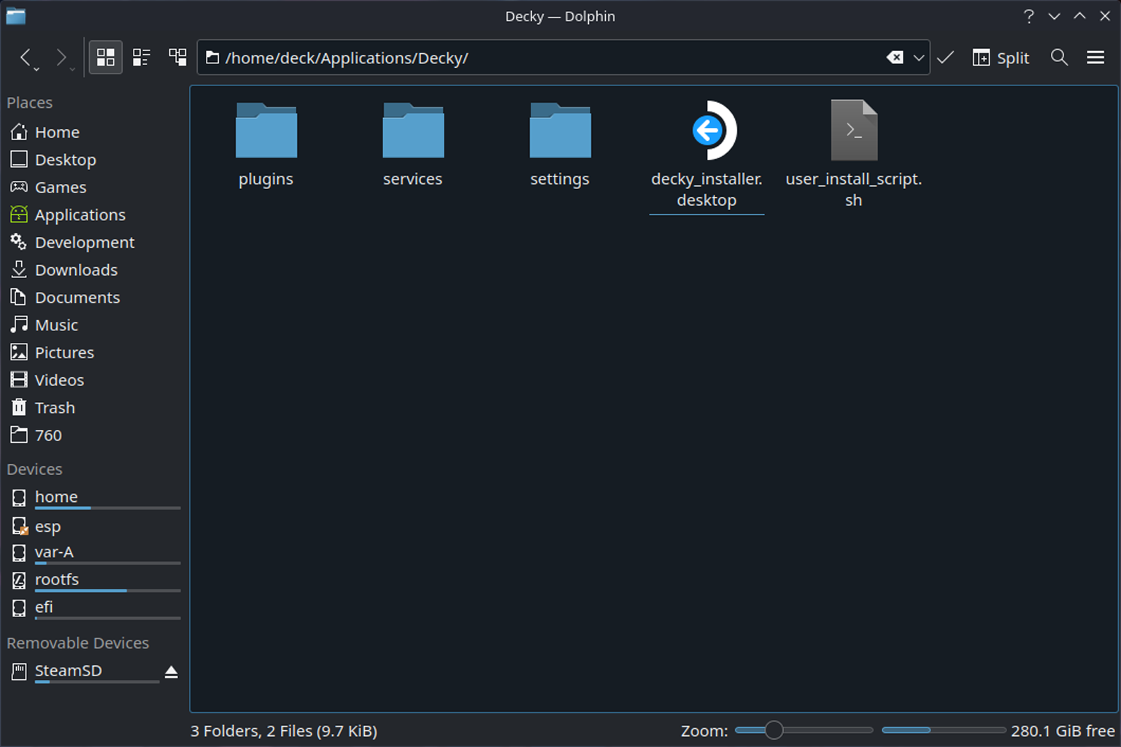Select the decky_installer.desktop file
Screen dimensions: 1121x747
[x=706, y=155]
